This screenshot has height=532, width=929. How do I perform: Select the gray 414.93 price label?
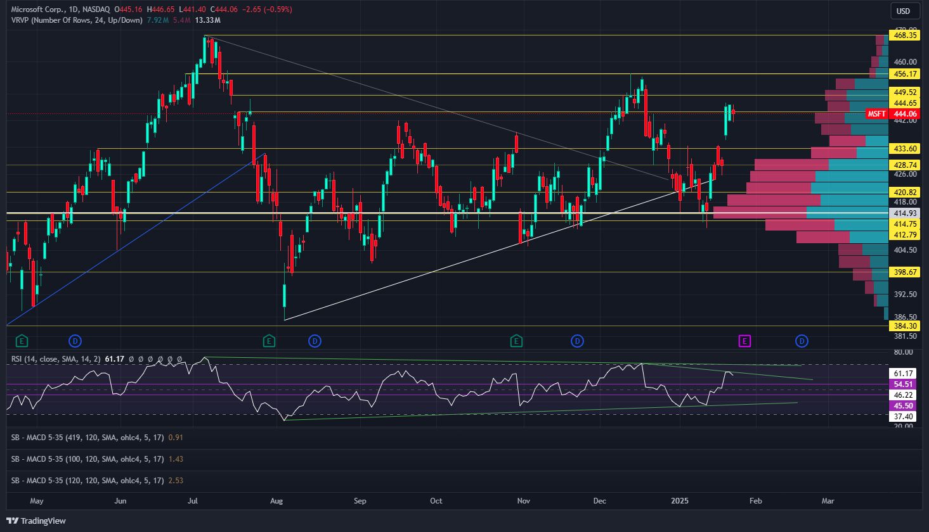pyautogui.click(x=905, y=213)
